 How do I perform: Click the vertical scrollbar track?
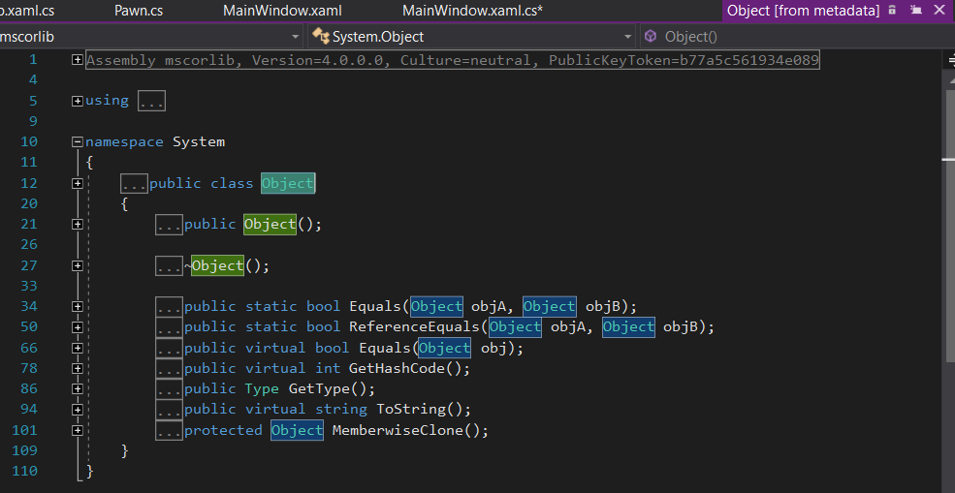948,291
